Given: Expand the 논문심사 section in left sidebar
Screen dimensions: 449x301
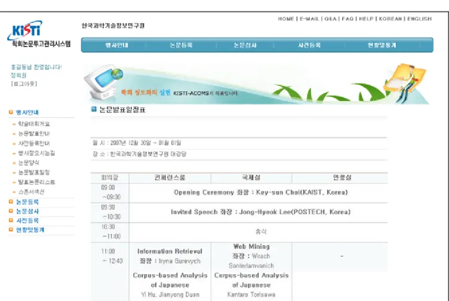Looking at the screenshot, I should (x=27, y=211).
